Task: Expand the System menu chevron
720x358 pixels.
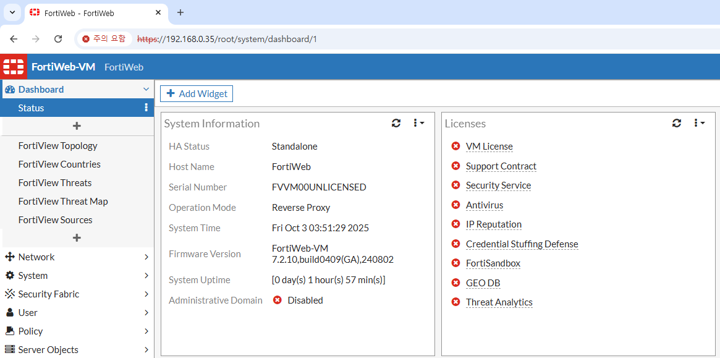Action: click(146, 276)
